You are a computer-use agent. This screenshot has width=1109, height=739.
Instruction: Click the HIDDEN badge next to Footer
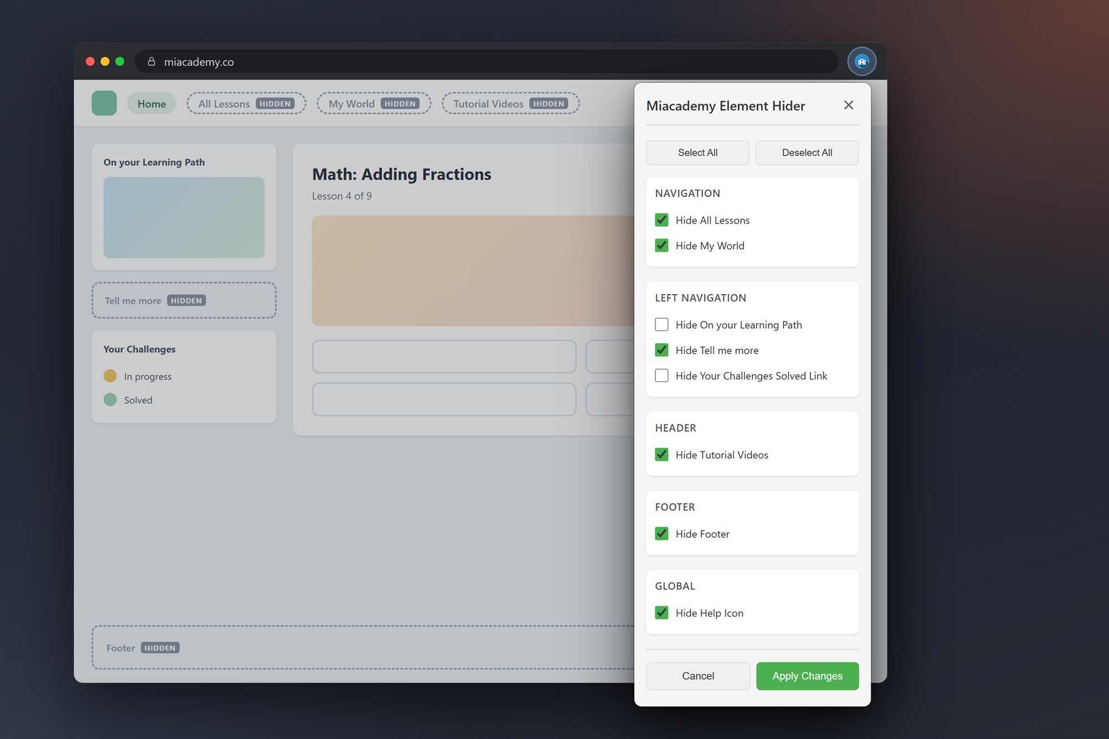tap(160, 648)
